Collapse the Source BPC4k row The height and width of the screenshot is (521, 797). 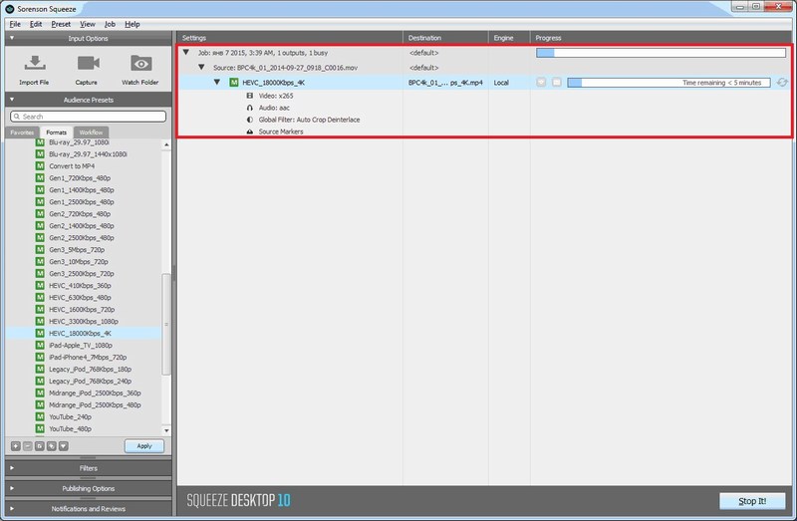[x=201, y=67]
